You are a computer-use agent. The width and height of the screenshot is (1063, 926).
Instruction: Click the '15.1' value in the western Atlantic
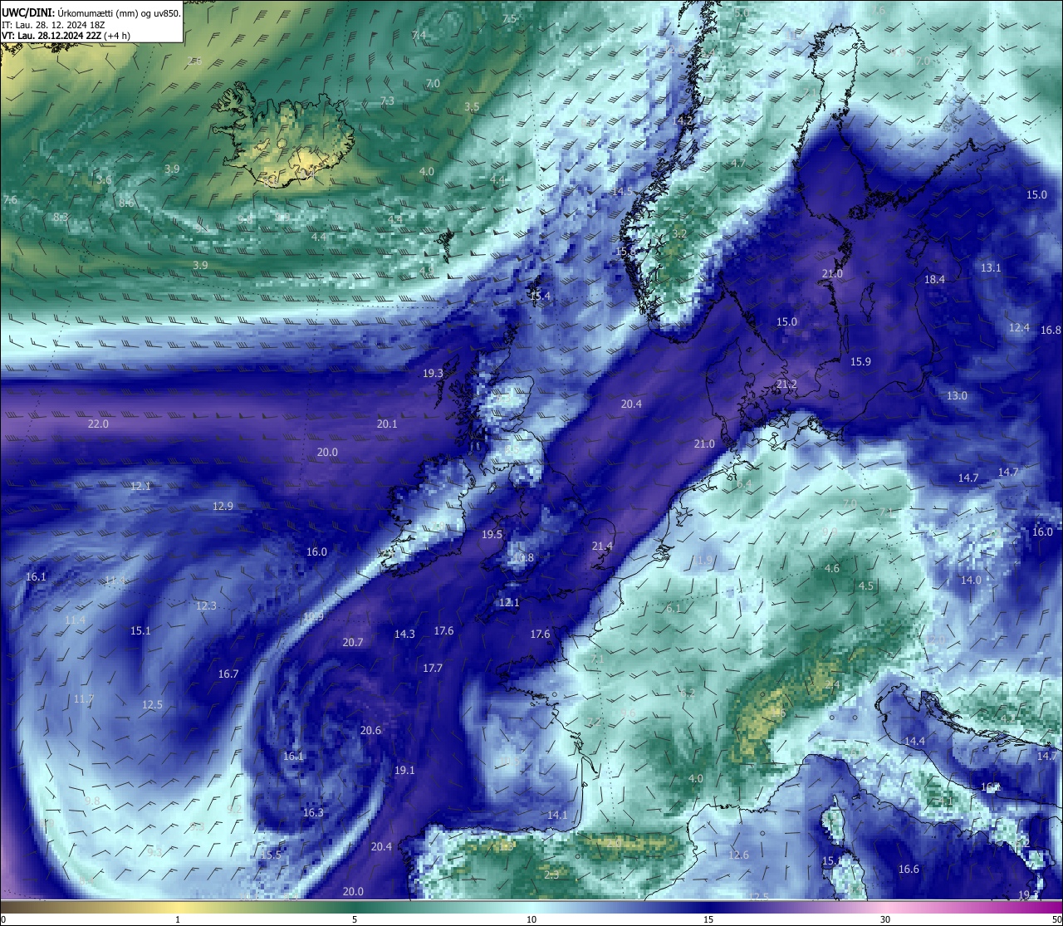140,630
